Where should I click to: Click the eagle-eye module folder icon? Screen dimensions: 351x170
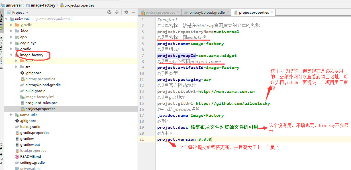(17, 43)
